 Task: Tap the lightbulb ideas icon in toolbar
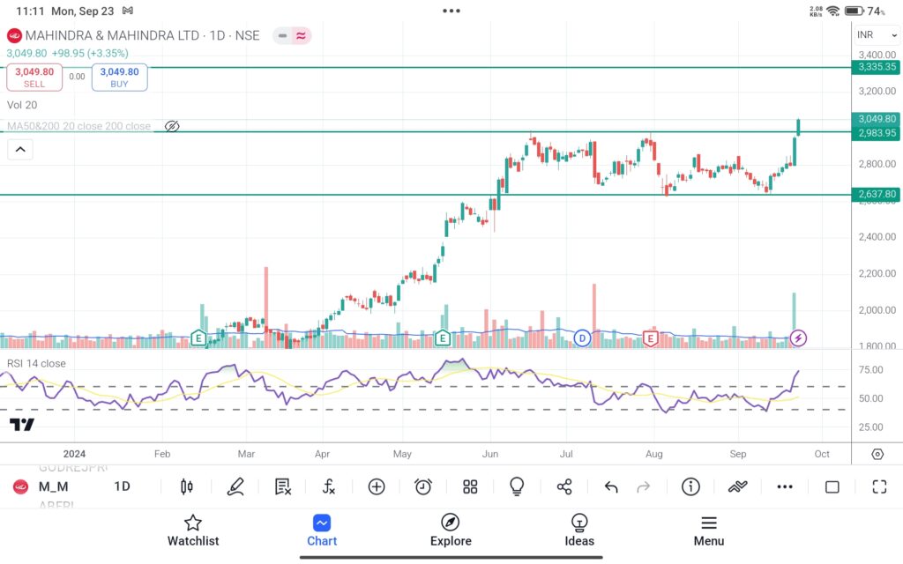(517, 486)
